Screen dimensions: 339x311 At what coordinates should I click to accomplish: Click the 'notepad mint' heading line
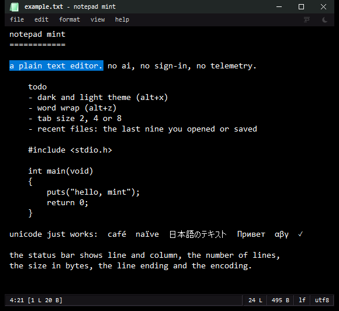[37, 34]
